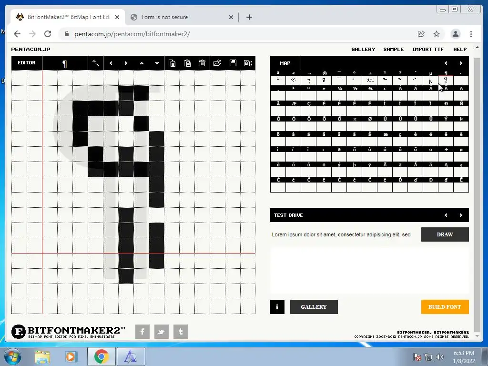This screenshot has height=366, width=488.
Task: Click volume icon in system tray
Action: (440, 357)
